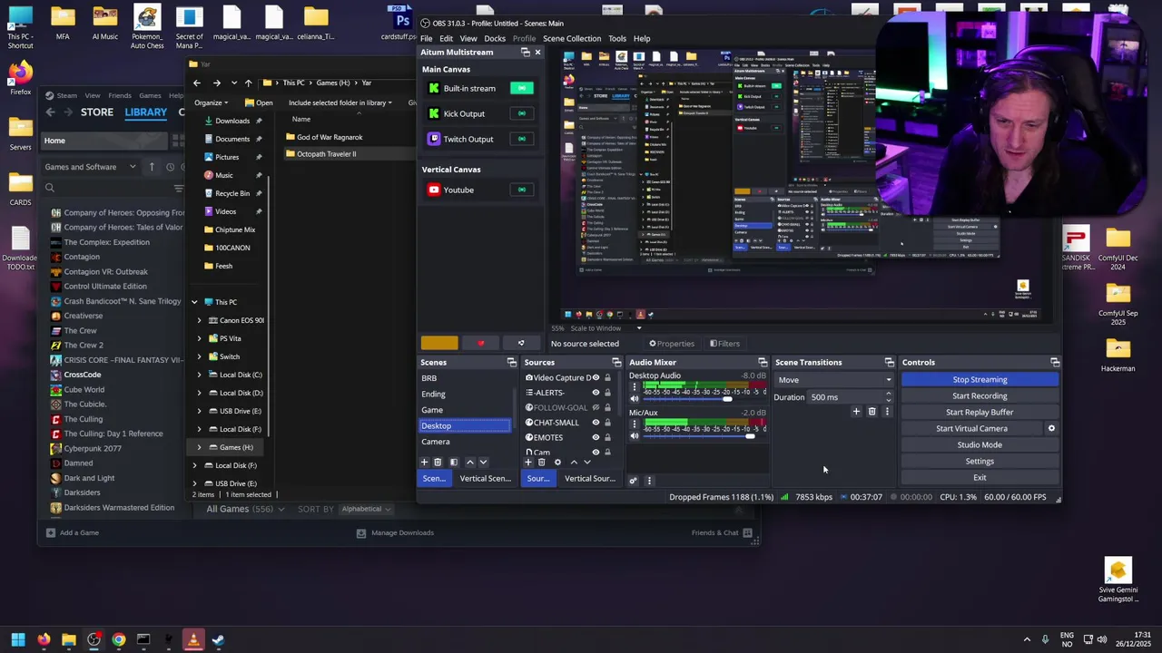Image resolution: width=1162 pixels, height=653 pixels.
Task: Click the add source plus icon
Action: [x=528, y=463]
